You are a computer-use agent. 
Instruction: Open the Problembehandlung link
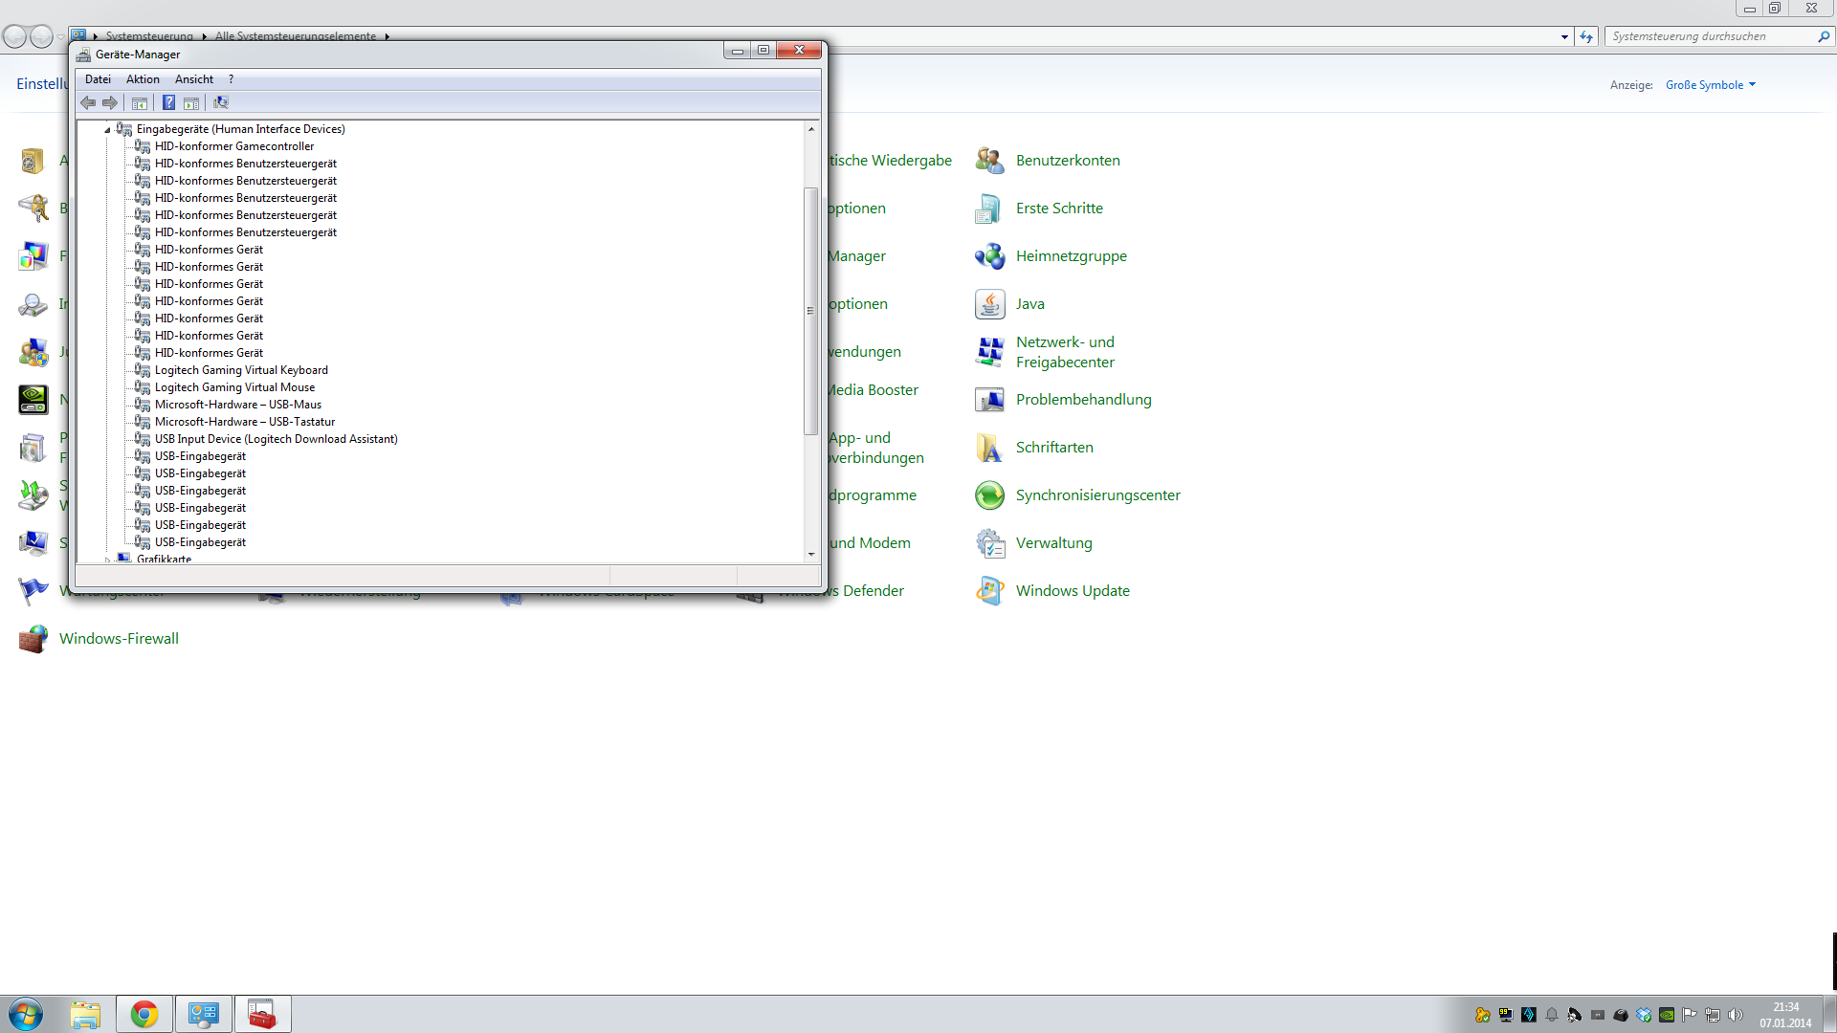[1083, 400]
